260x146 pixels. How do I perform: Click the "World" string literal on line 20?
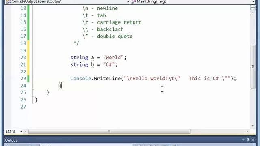[x=113, y=58]
